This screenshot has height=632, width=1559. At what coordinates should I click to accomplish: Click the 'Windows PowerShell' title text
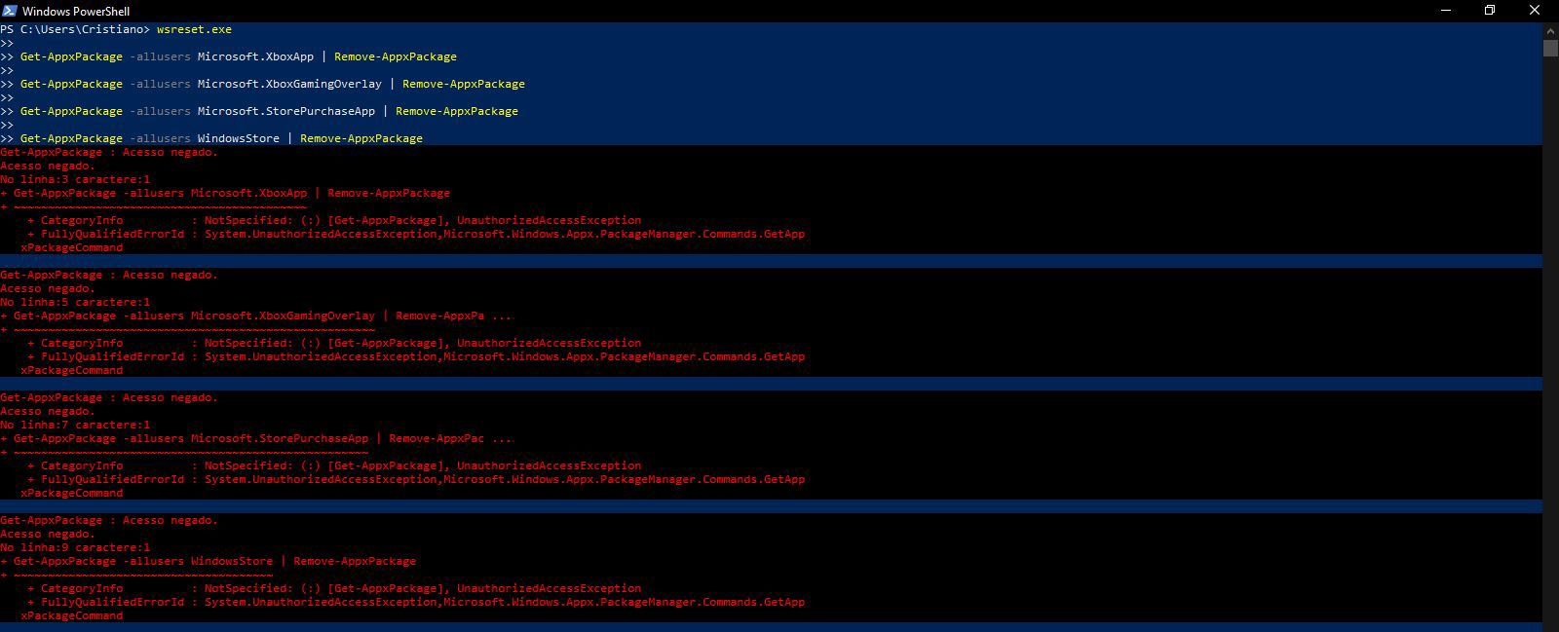(75, 12)
